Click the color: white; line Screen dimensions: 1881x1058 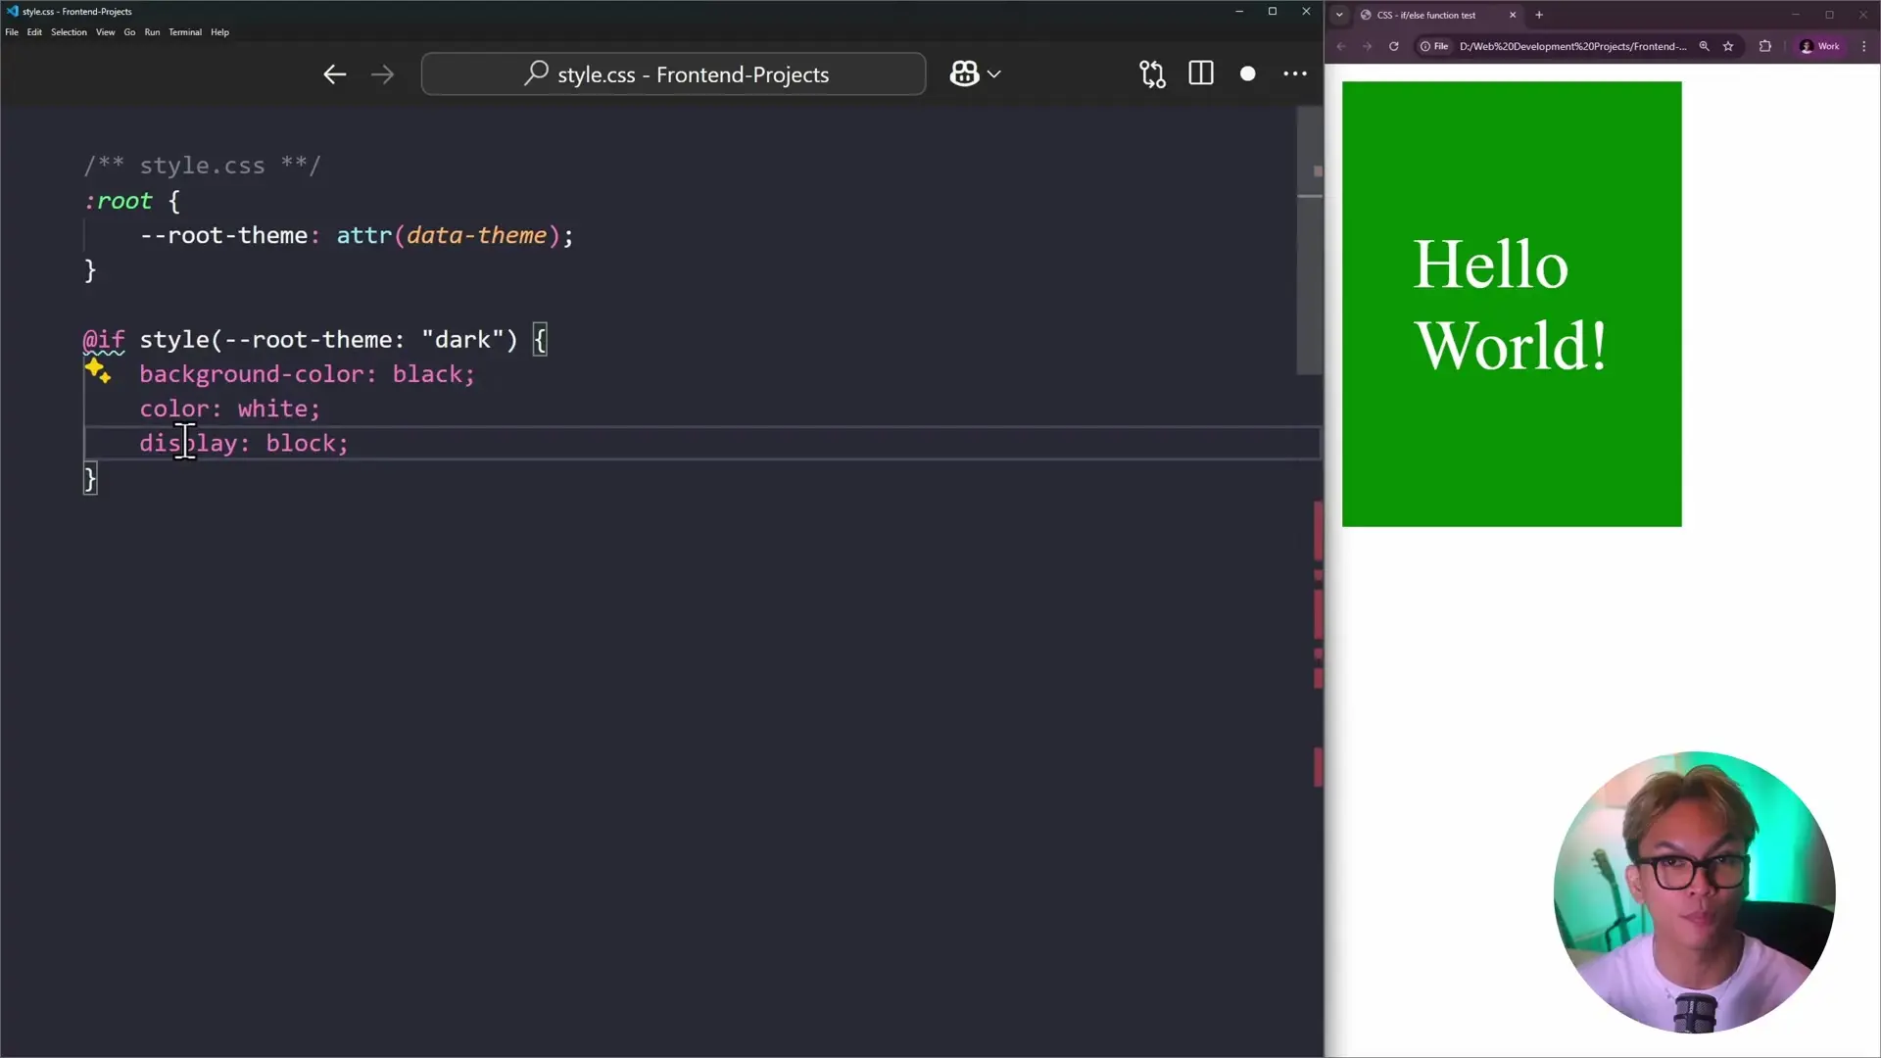click(229, 409)
